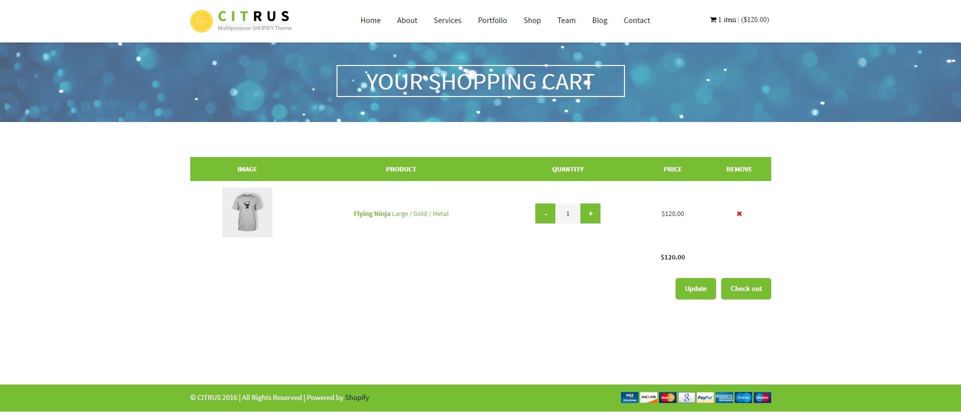Click the PayPal payment icon
961x412 pixels.
(x=705, y=397)
